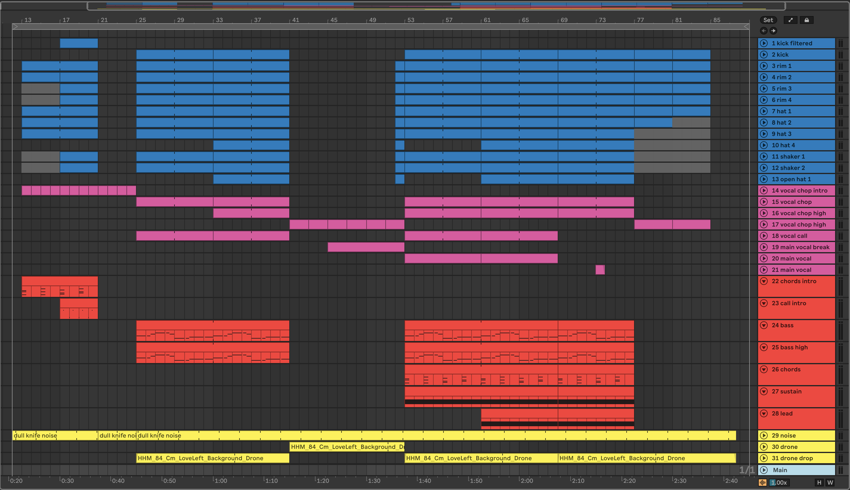Unfold the 14 vocal chop intro track

(764, 190)
